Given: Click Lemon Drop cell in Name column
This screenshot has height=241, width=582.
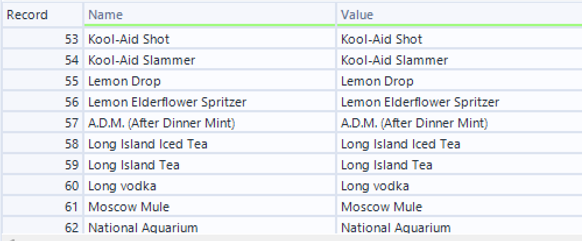Looking at the screenshot, I should (x=124, y=81).
